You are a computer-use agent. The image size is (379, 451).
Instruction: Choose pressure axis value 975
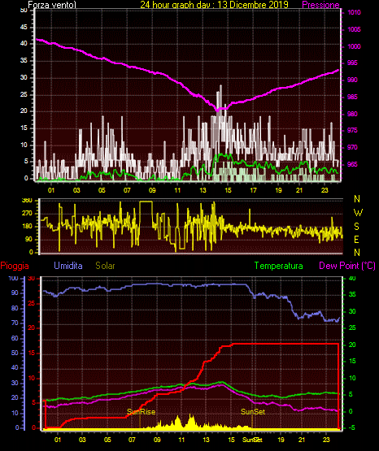pos(352,130)
